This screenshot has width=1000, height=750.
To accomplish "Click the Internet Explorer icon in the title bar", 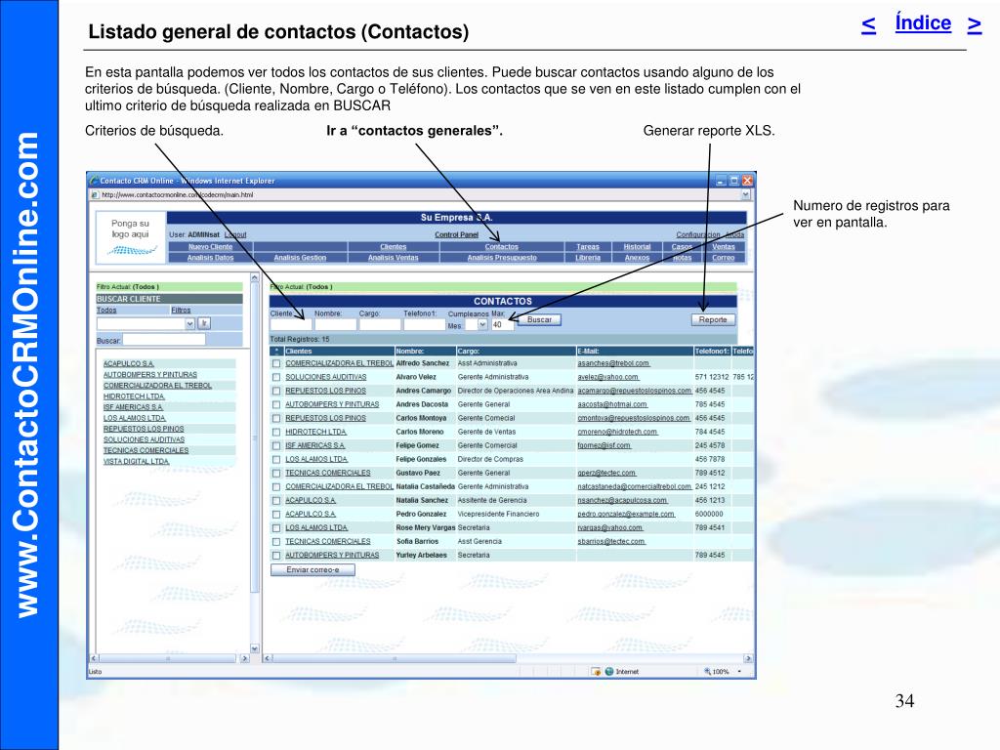I will coord(94,181).
